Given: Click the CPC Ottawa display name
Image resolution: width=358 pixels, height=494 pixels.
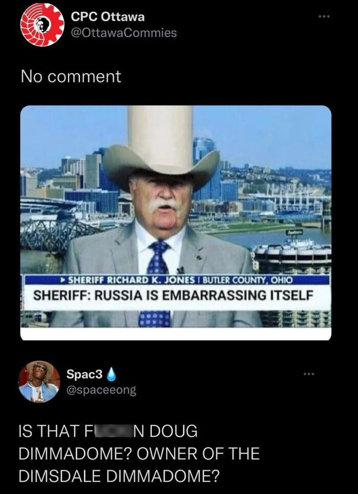Looking at the screenshot, I should click(x=108, y=17).
